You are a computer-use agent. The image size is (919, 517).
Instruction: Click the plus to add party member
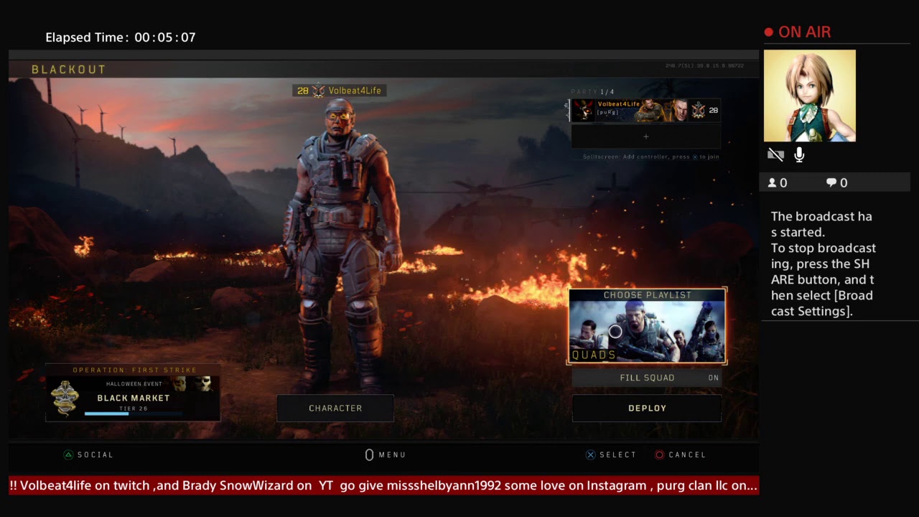[645, 136]
